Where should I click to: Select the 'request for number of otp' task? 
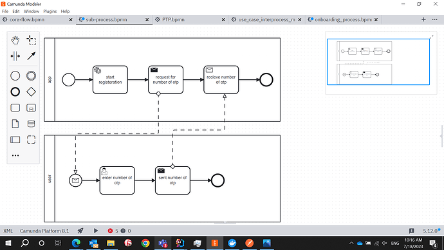(165, 80)
